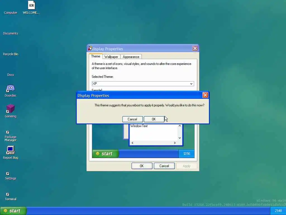Image resolution: width=286 pixels, height=215 pixels.
Task: Click the preview scroll down arrow
Action: click(180, 138)
